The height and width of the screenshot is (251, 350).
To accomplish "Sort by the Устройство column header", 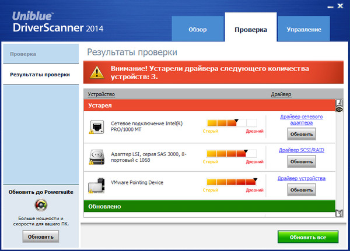I will [101, 94].
